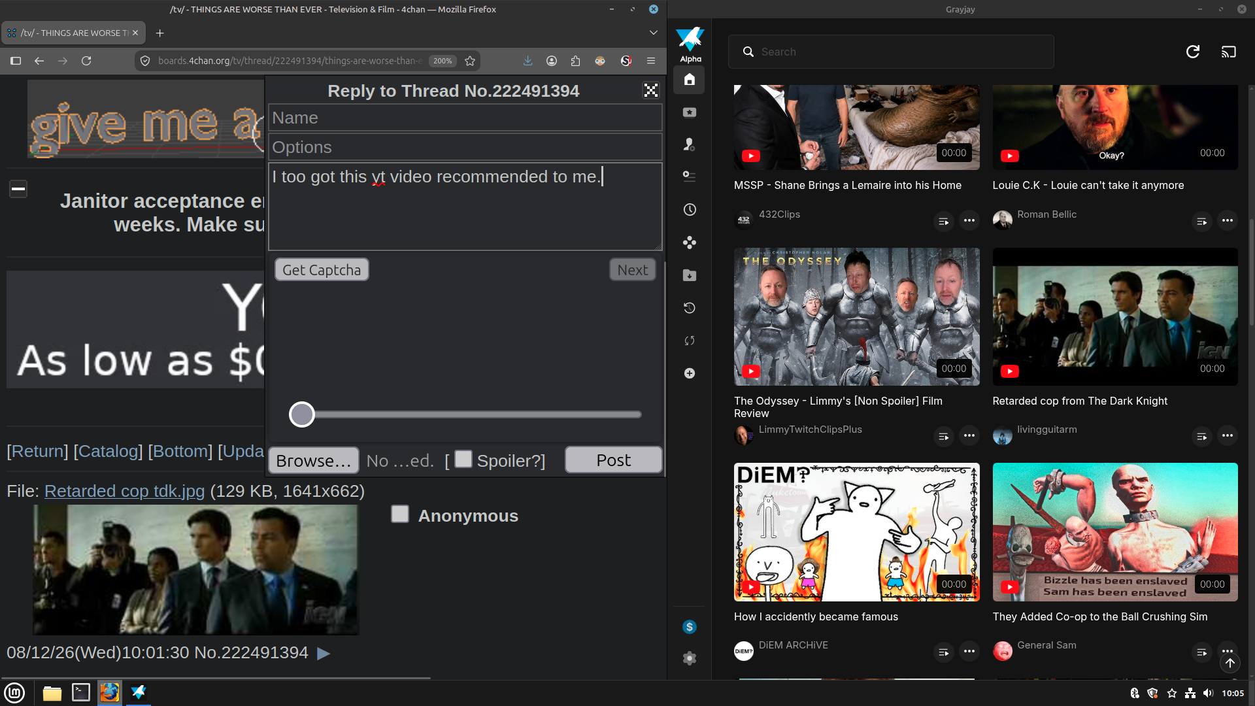Open the Retarded cop tdk.jpg image thumbnail
Image resolution: width=1255 pixels, height=706 pixels.
(x=195, y=569)
